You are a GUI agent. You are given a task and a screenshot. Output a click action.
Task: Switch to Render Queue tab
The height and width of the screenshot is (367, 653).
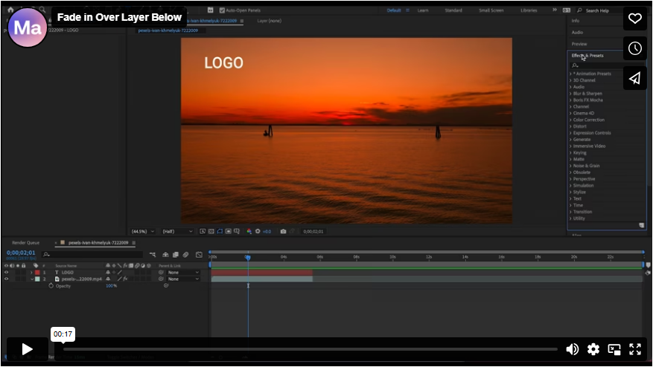(x=26, y=243)
